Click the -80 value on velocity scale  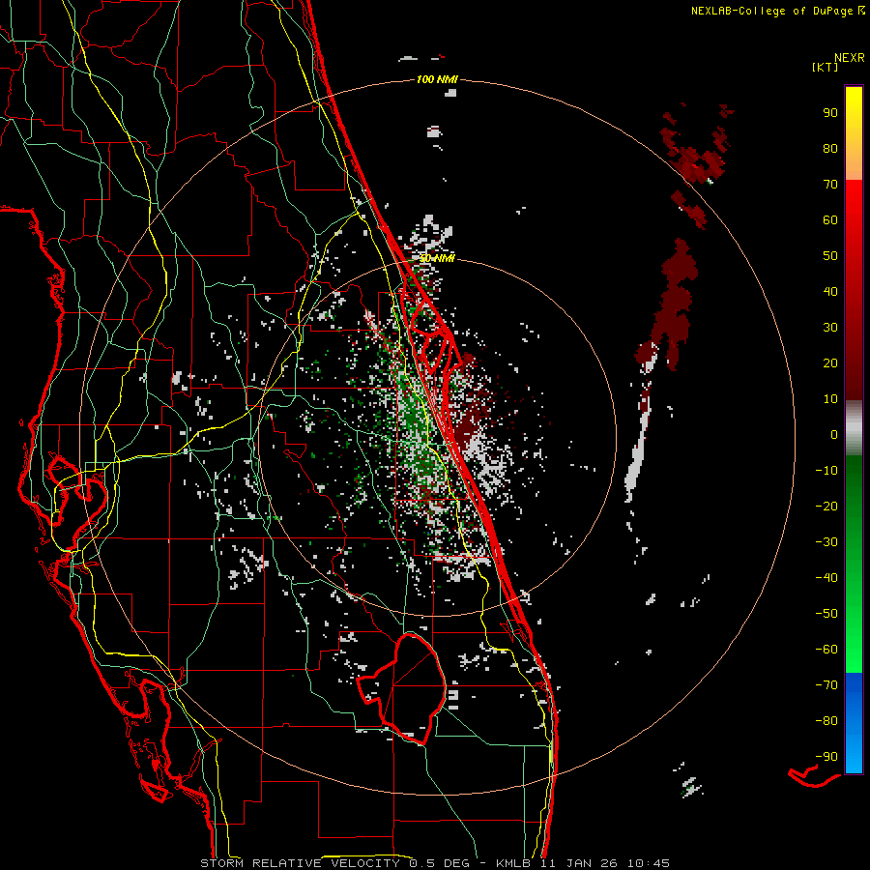coord(826,721)
